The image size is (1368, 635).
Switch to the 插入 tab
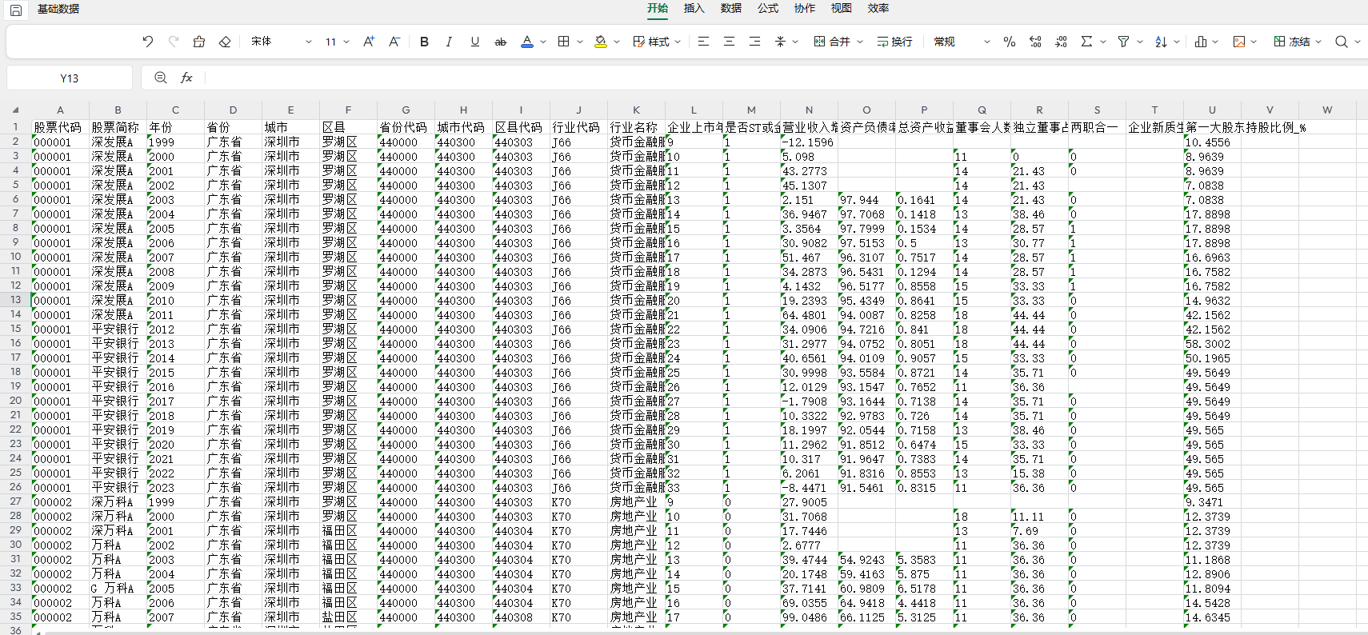694,8
